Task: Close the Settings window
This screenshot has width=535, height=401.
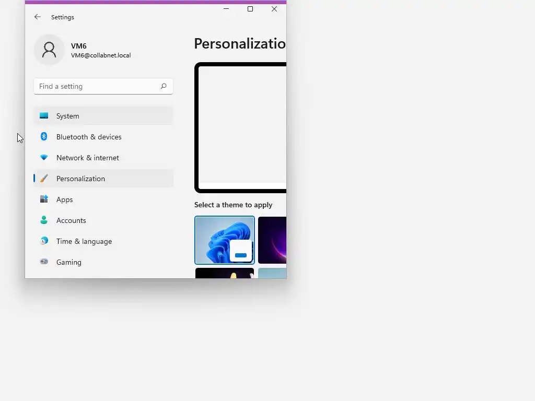Action: [274, 9]
